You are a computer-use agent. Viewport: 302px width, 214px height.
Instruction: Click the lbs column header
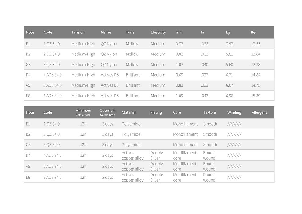[x=253, y=32]
